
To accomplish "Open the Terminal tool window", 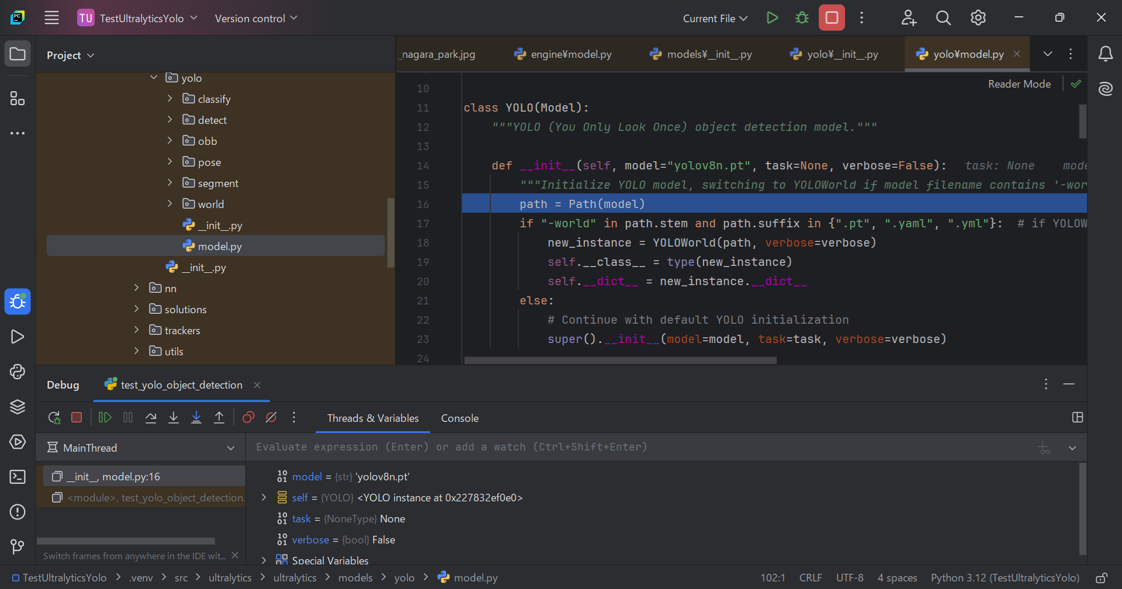I will [18, 477].
